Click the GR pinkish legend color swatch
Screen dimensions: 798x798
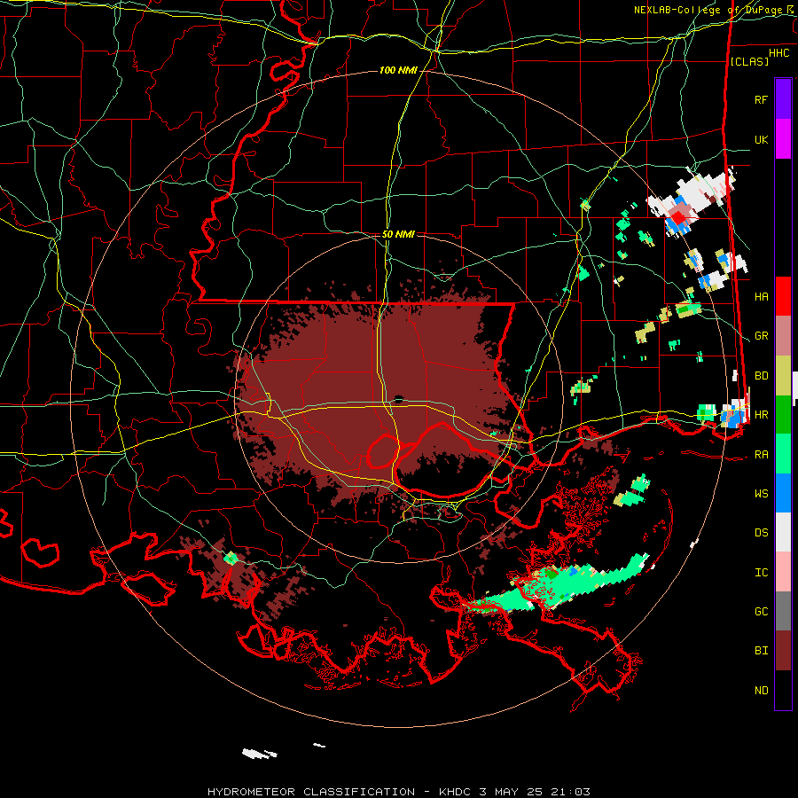coord(783,336)
